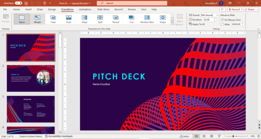
Task: Select slide 3 Problem thumbnail
Action: point(31,109)
